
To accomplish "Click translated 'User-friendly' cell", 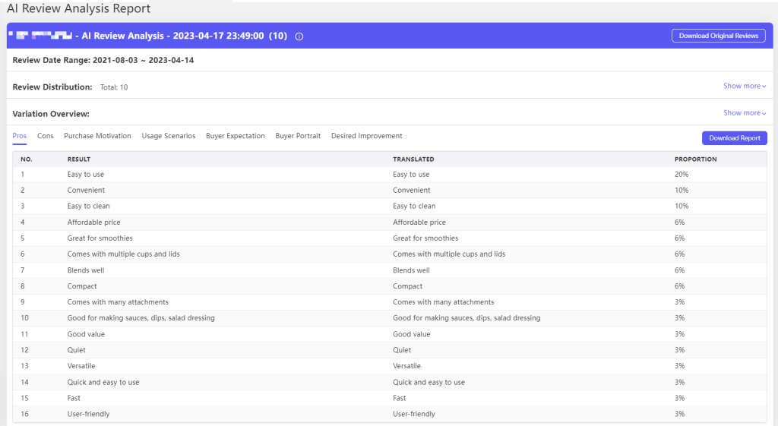I will point(414,414).
